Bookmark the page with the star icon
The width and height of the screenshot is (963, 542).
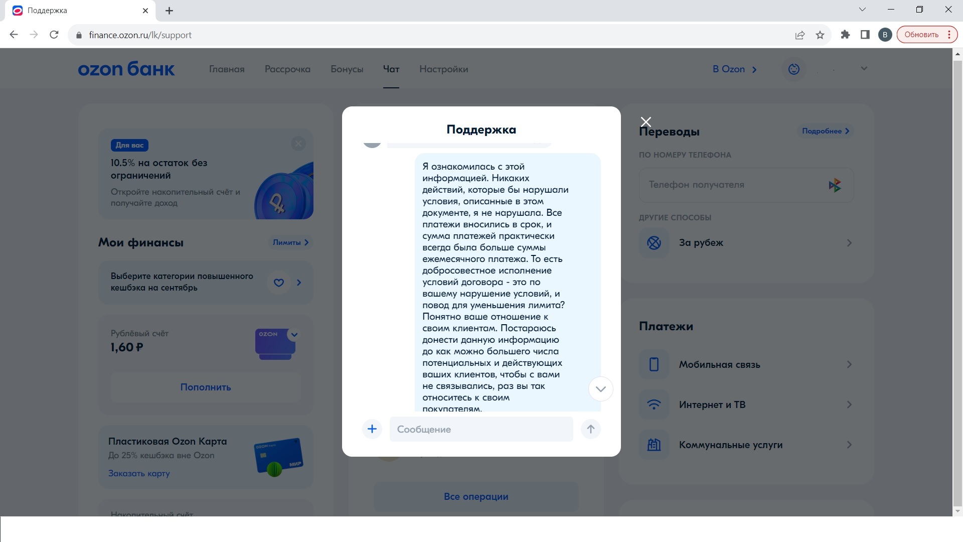point(820,35)
